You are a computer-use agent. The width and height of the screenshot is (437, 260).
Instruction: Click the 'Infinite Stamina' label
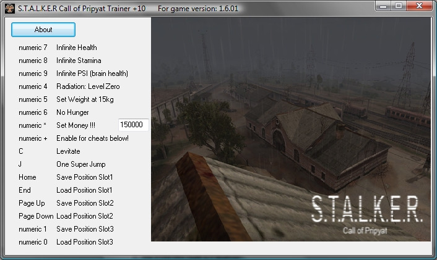79,61
